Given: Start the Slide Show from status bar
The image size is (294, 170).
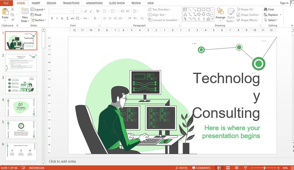Looking at the screenshot, I should (x=245, y=168).
